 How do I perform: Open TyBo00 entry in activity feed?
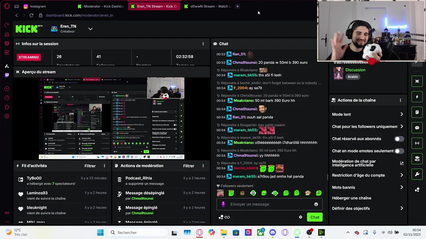pyautogui.click(x=63, y=181)
